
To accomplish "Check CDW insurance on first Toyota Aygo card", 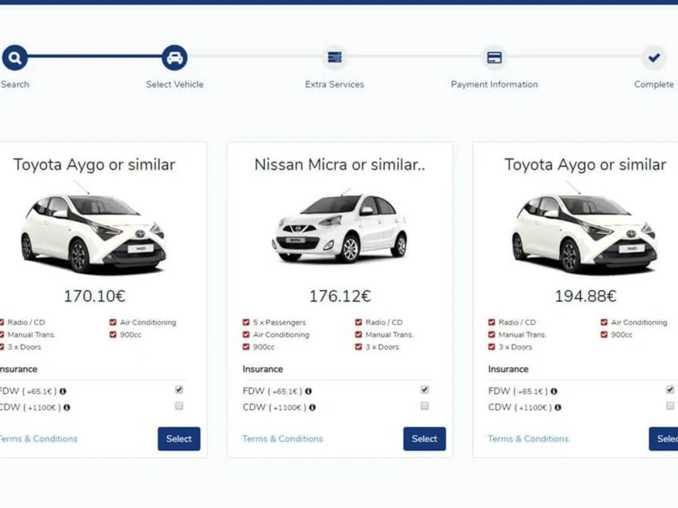I will [x=178, y=405].
